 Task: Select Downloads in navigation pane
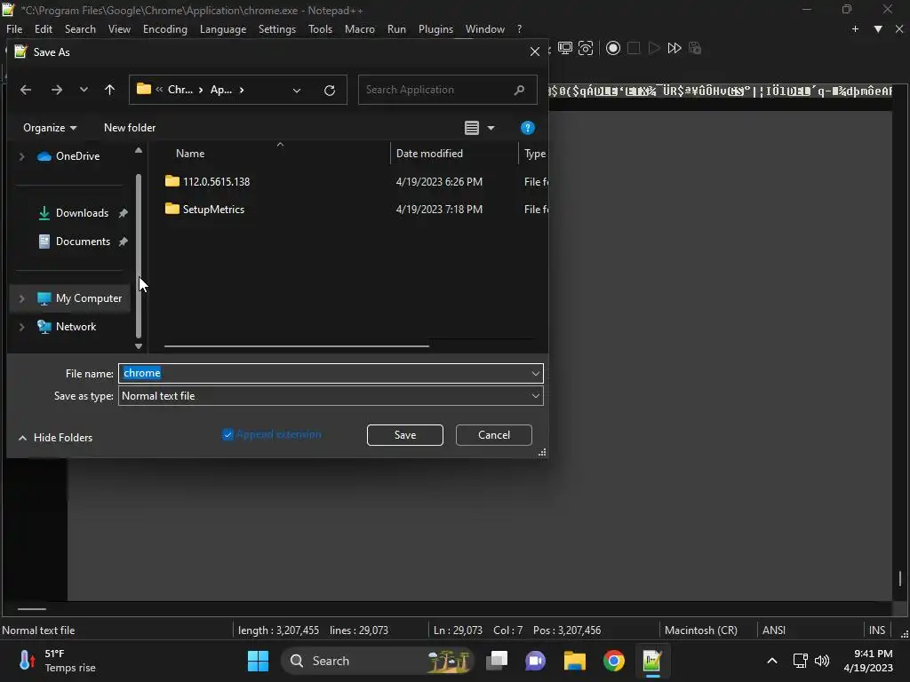81,213
